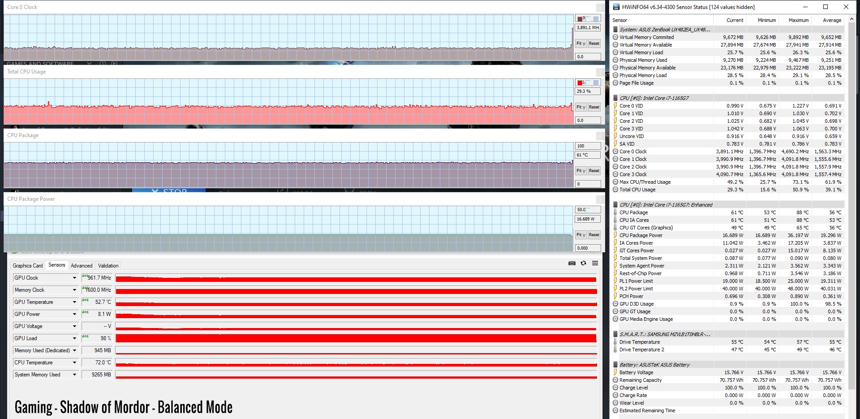Open the GPU Load sensor dropdown

pos(74,338)
